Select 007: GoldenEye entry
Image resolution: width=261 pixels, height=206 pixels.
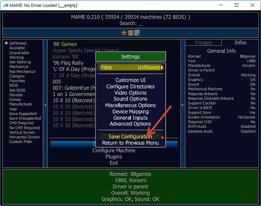[74, 88]
